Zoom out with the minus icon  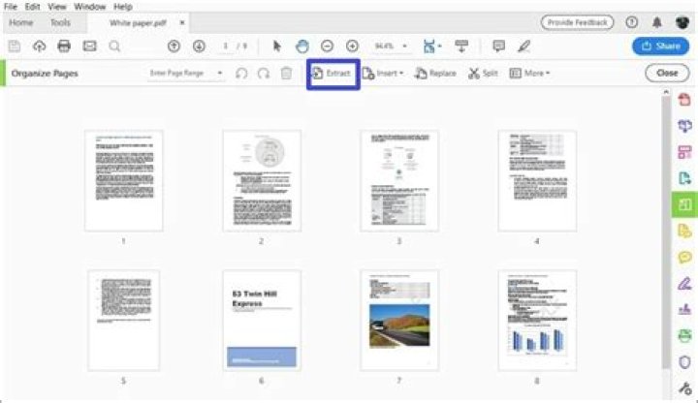click(x=328, y=46)
